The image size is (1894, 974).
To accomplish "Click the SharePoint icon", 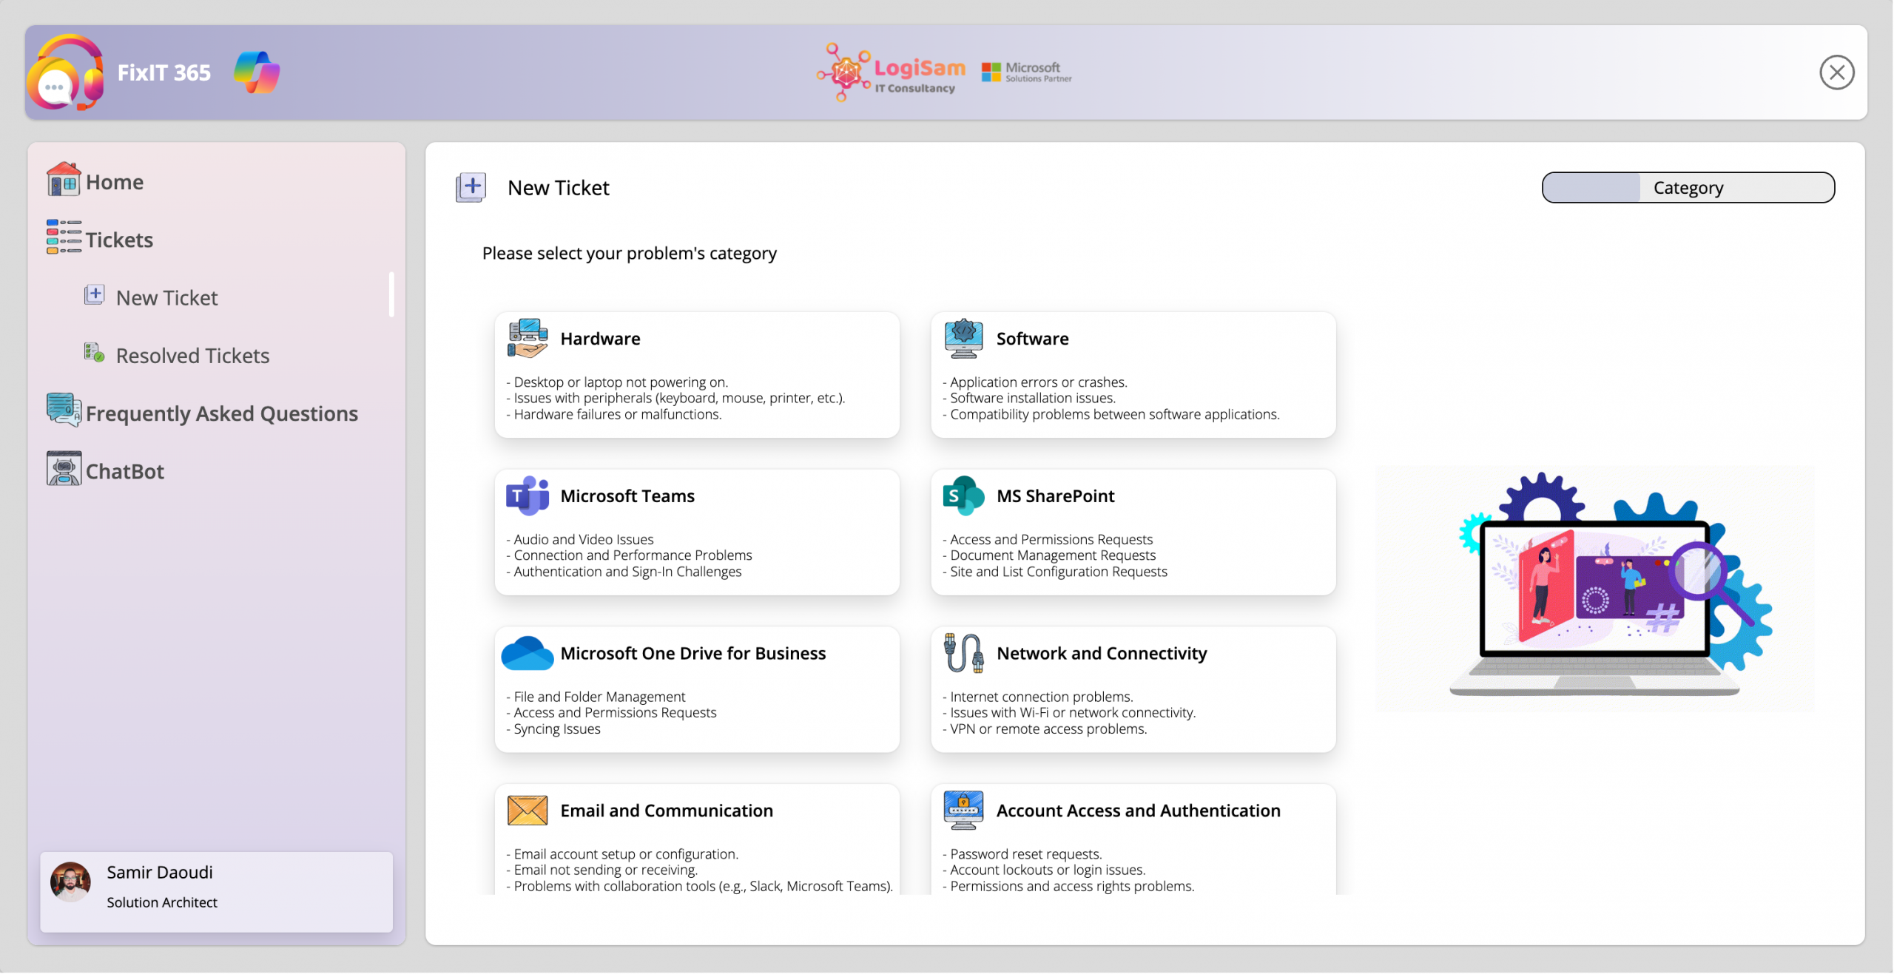I will (x=963, y=496).
